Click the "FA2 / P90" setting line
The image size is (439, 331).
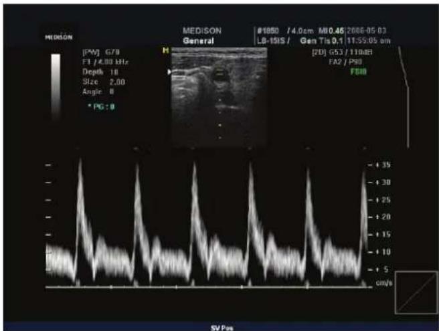[345, 62]
